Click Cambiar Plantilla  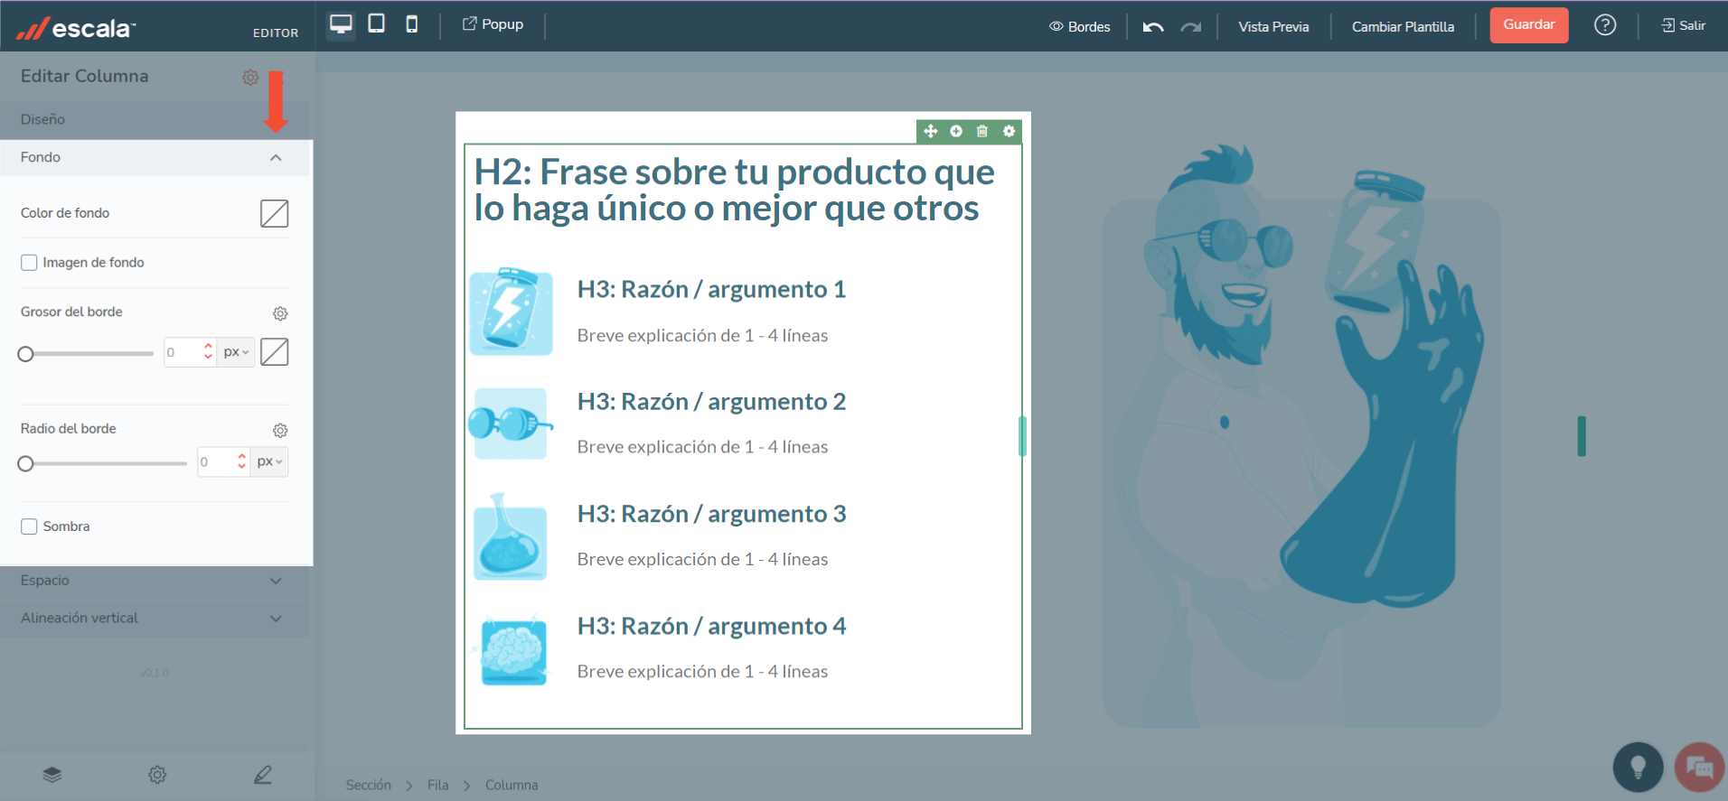(1403, 26)
